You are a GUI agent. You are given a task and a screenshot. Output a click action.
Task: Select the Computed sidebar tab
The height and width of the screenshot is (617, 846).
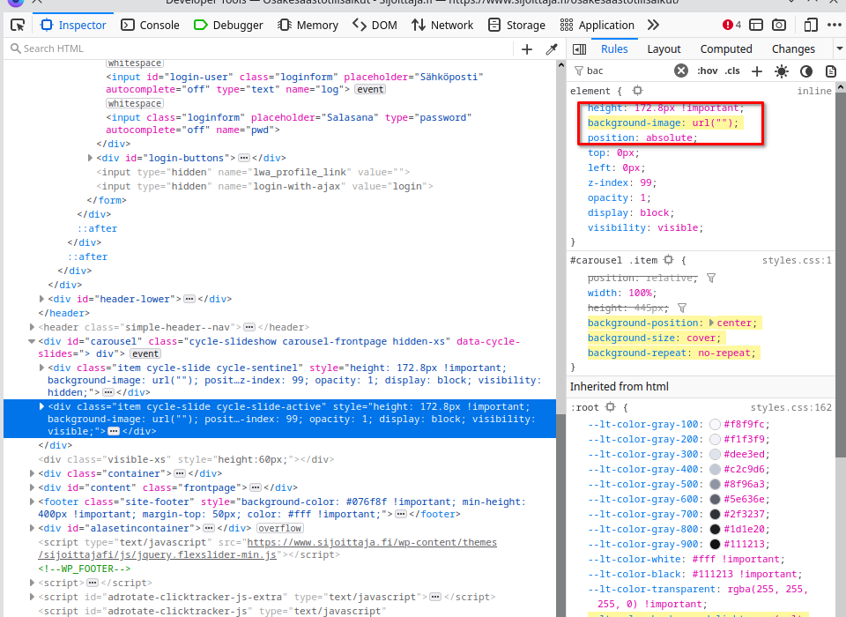(725, 49)
